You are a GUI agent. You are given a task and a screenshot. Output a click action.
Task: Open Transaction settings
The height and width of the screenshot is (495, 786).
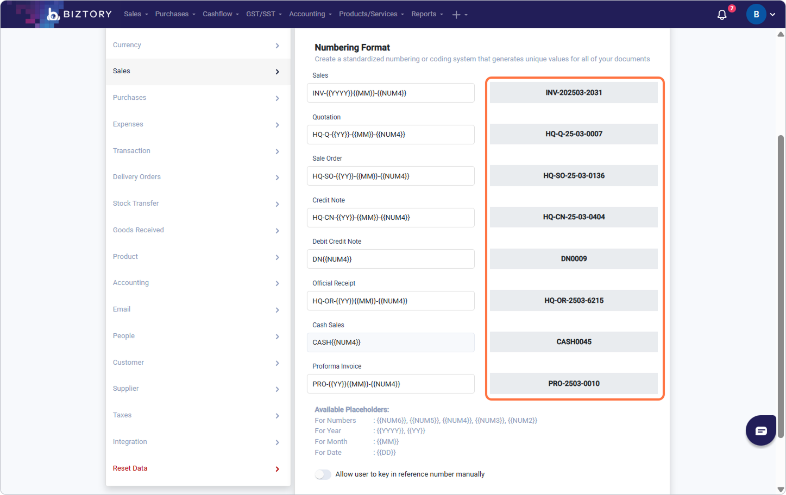tap(198, 151)
